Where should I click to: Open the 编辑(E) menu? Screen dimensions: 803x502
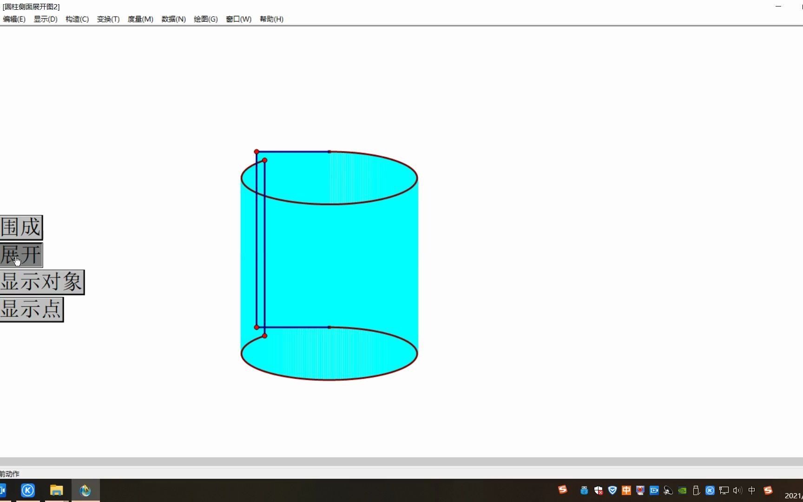pos(14,19)
